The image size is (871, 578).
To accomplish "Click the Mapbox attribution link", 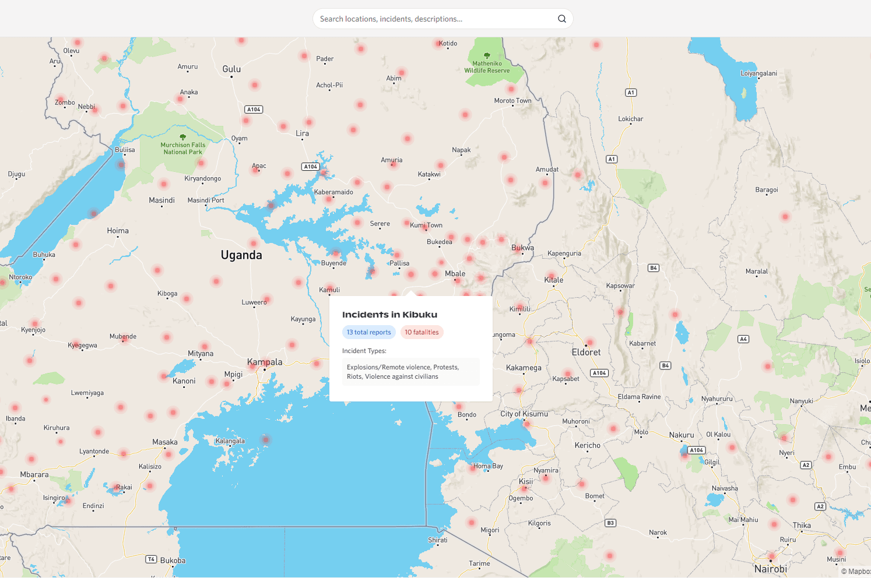I will point(856,572).
